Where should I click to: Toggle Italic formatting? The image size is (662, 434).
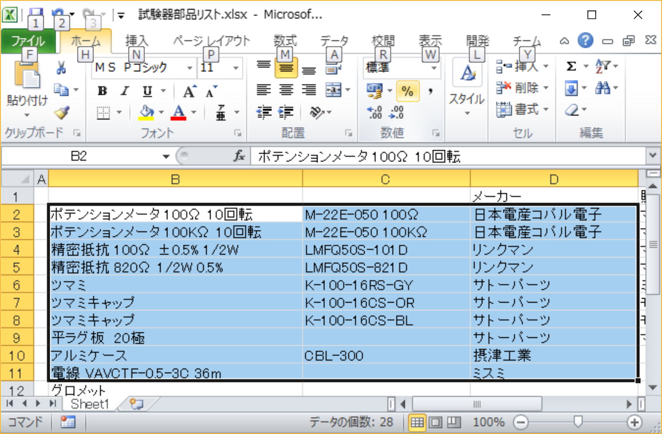tap(125, 91)
